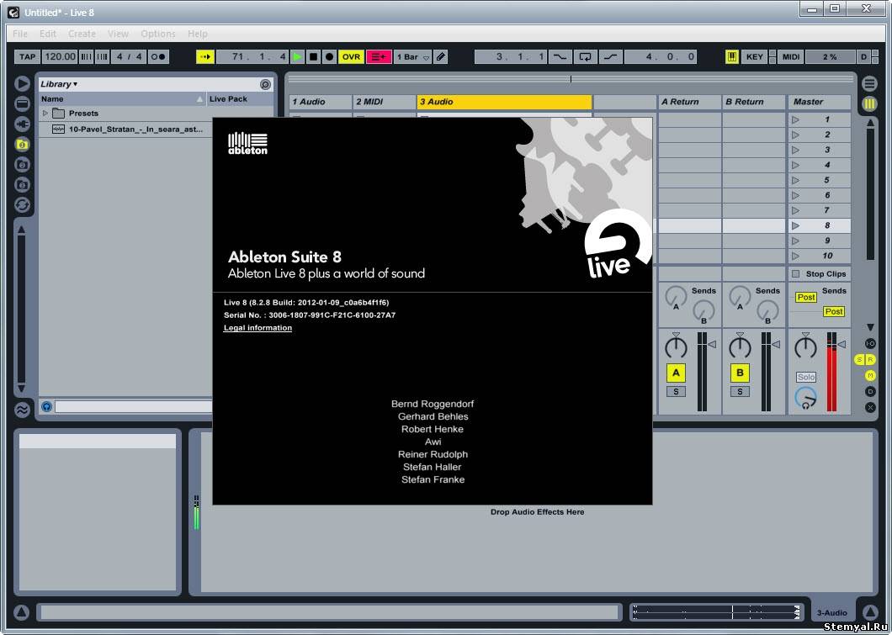Screen dimensions: 892x635
Task: Toggle the Punch-Out switch
Action: pyautogui.click(x=610, y=57)
